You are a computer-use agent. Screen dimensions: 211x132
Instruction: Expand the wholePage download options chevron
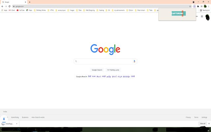[x=17, y=124]
